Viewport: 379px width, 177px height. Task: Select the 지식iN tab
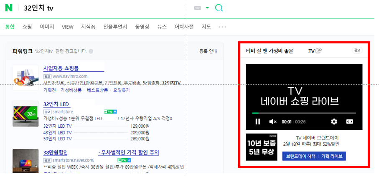tap(88, 27)
